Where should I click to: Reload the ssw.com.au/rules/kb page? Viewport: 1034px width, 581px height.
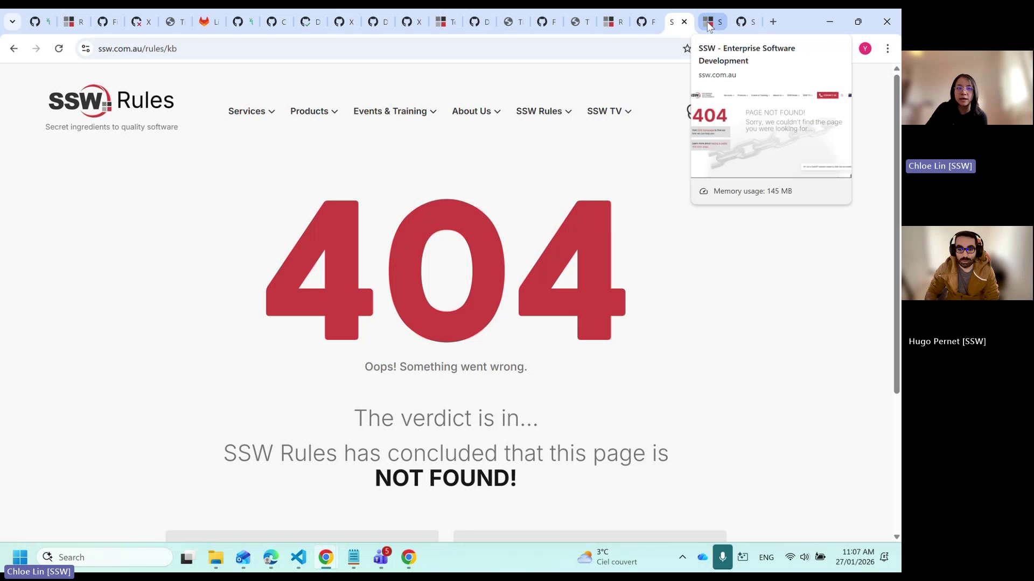pos(59,48)
